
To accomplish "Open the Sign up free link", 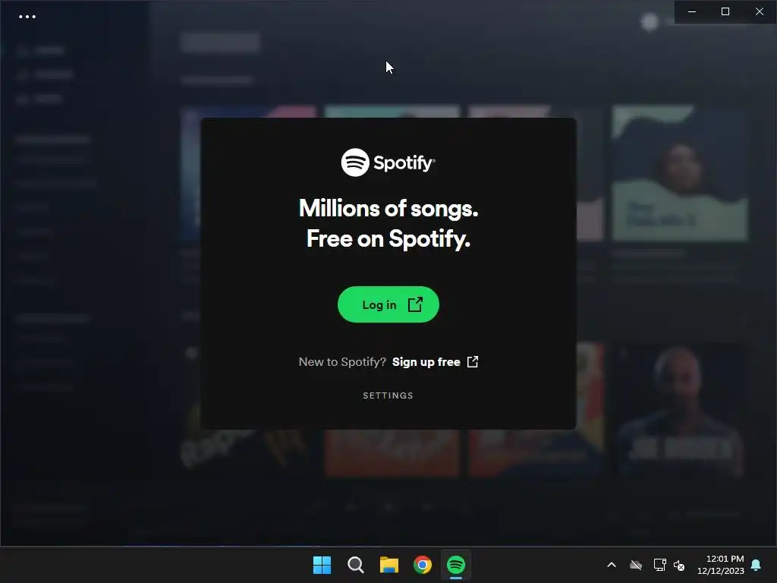I will 435,362.
